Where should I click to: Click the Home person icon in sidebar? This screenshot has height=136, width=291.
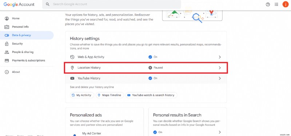[x=7, y=18]
